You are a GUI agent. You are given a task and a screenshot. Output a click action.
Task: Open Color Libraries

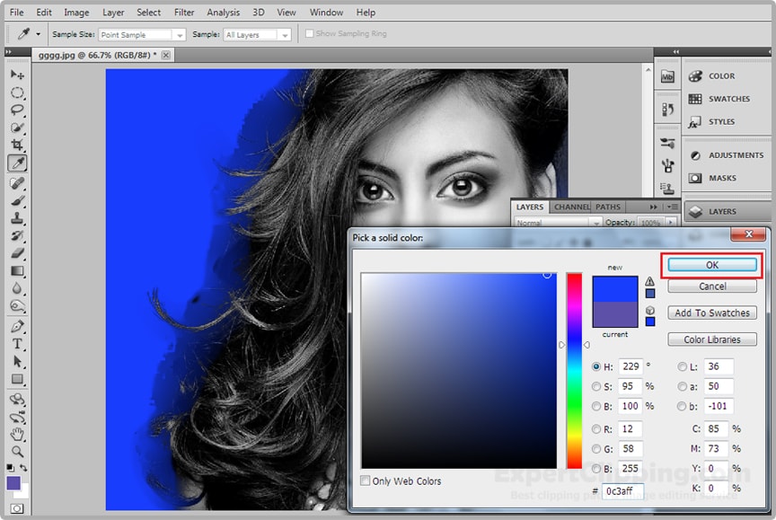[712, 339]
